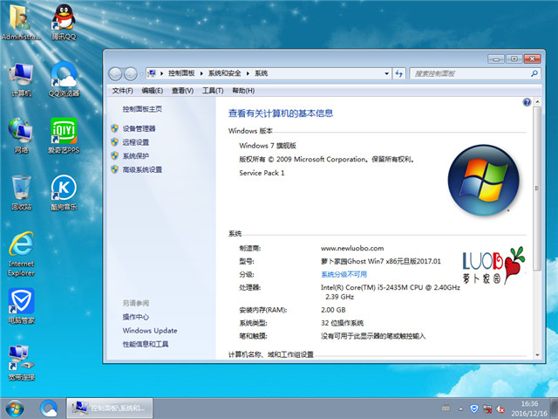
Task: Open the tray security shield icon
Action: click(473, 409)
